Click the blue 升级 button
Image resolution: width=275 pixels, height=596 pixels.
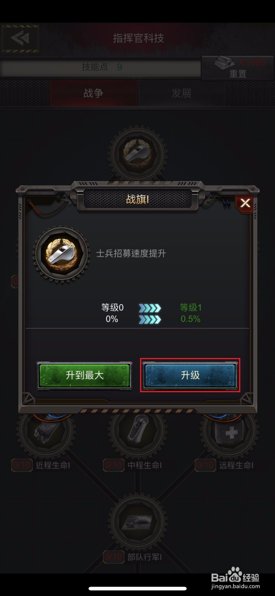tap(190, 375)
